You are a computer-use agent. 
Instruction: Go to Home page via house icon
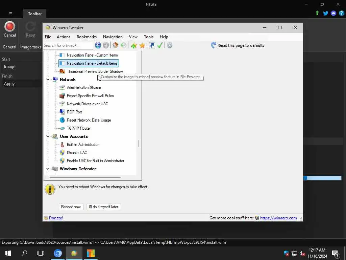[116, 45]
